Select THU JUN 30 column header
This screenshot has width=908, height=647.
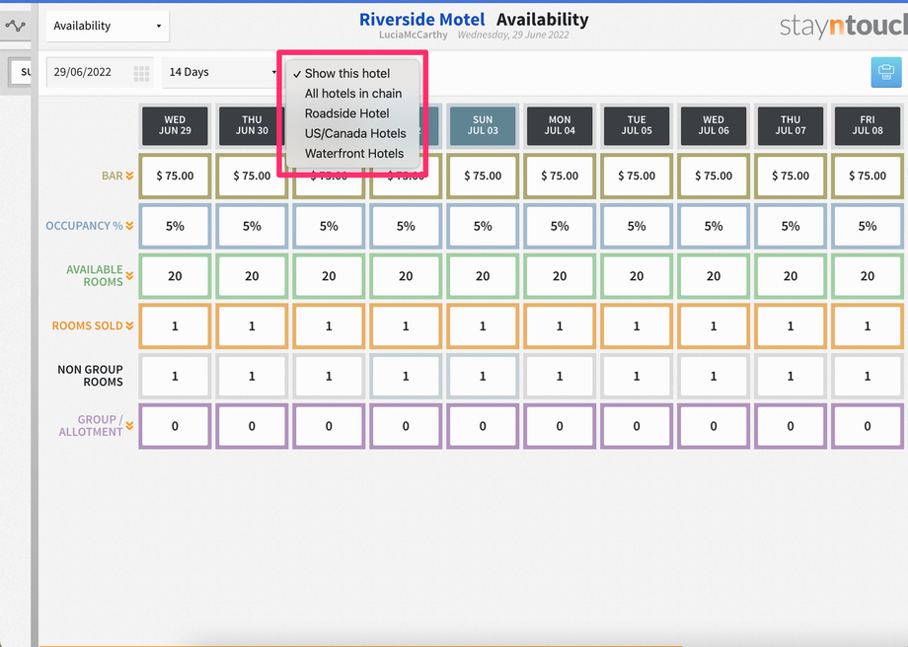252,125
